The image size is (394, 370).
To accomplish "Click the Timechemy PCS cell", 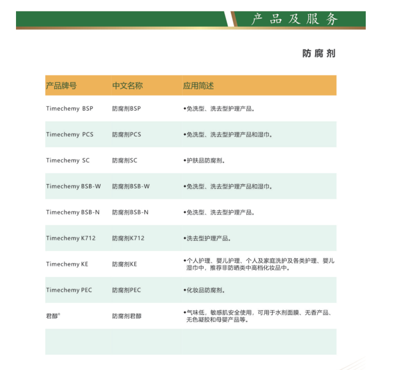I will [70, 135].
